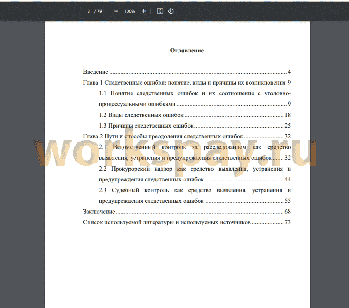Image resolution: width=349 pixels, height=308 pixels.
Task: Open 'Список используемой литературы' entry
Action: pyautogui.click(x=187, y=222)
